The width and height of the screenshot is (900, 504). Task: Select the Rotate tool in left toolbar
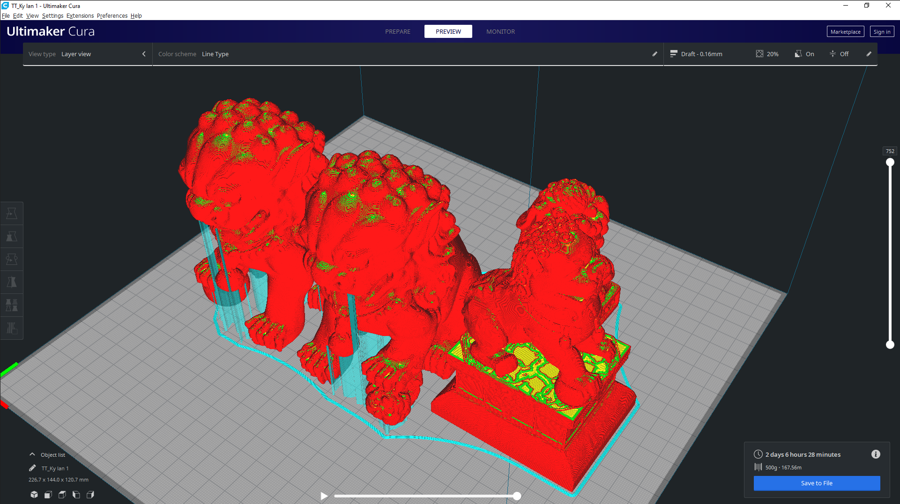tap(12, 259)
